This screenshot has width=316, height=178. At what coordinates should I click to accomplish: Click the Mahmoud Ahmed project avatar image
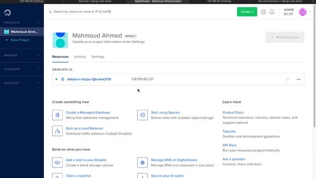point(60,40)
